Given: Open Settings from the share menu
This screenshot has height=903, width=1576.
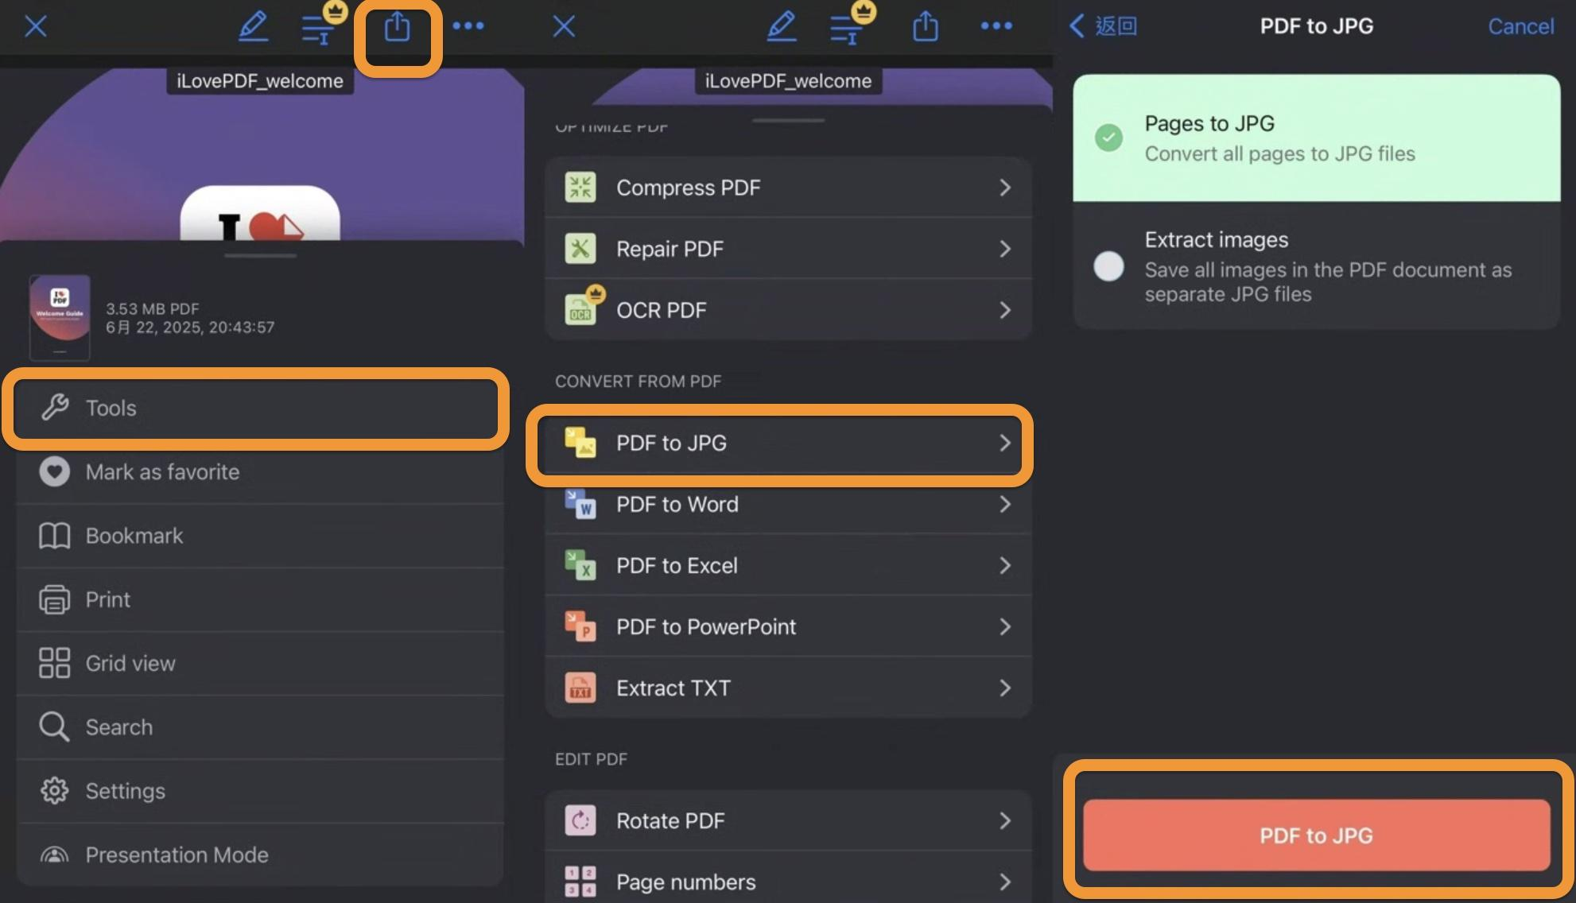Looking at the screenshot, I should (x=259, y=791).
